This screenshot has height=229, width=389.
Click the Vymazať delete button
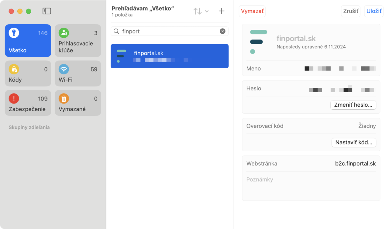(x=252, y=11)
